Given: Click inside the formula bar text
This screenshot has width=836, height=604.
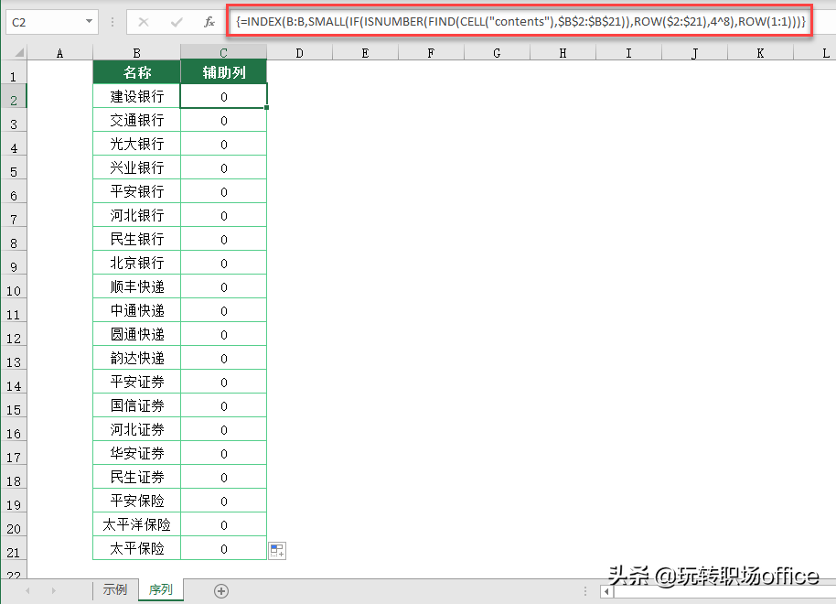Looking at the screenshot, I should 520,22.
